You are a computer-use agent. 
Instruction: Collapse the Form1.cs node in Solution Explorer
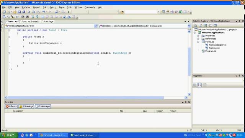[x=198, y=42]
